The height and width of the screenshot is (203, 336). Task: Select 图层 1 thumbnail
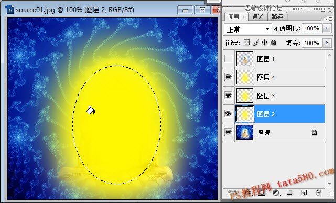click(x=245, y=59)
